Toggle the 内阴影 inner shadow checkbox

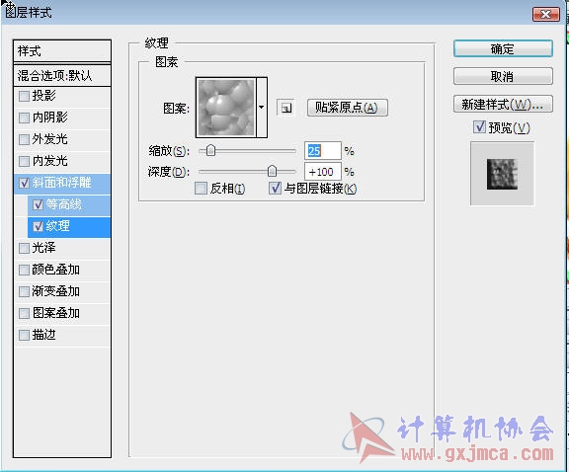25,118
